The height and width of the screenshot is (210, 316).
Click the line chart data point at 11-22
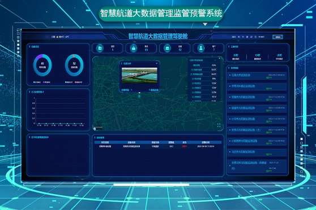pyautogui.click(x=82, y=124)
